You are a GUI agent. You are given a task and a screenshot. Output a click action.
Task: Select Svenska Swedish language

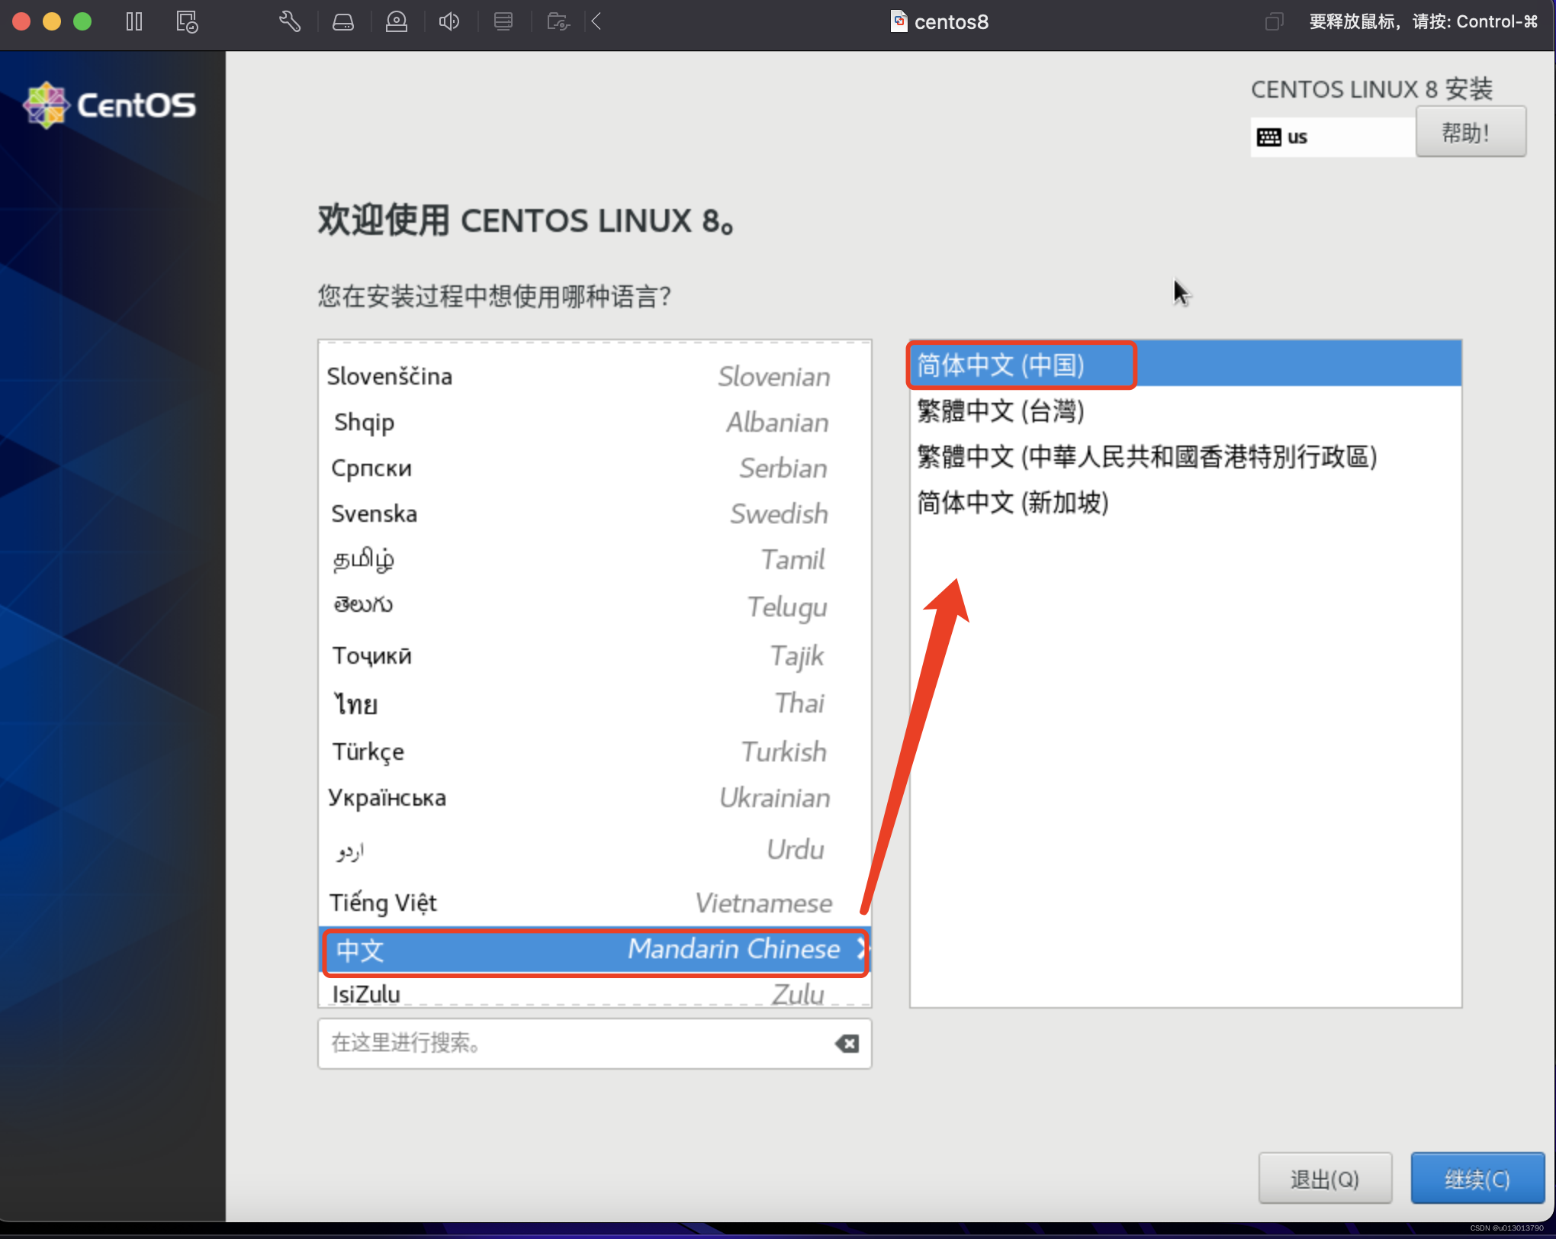point(594,513)
